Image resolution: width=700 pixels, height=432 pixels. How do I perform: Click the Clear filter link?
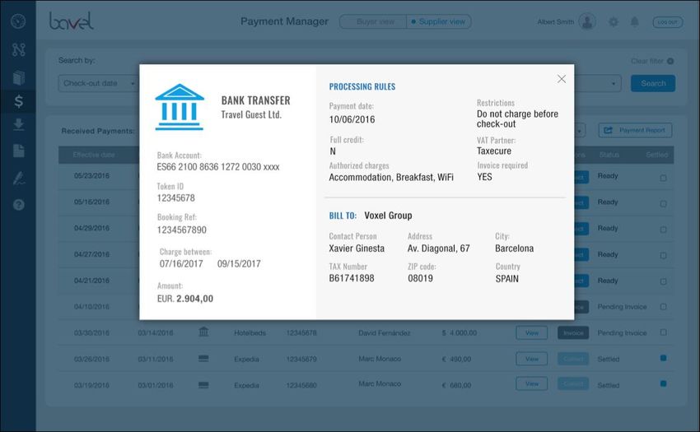646,61
